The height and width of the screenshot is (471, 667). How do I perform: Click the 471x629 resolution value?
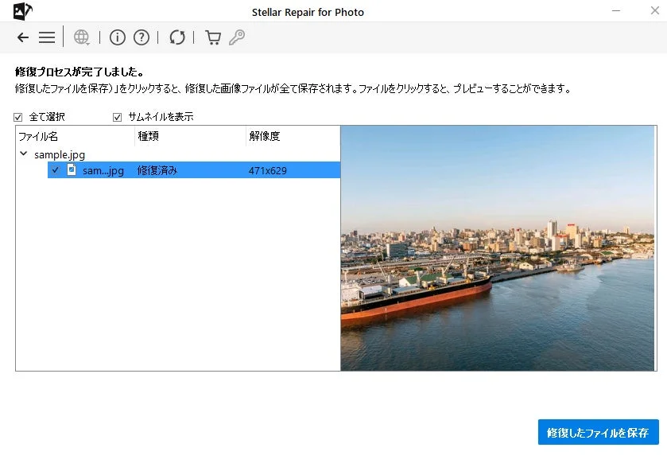[x=268, y=171]
